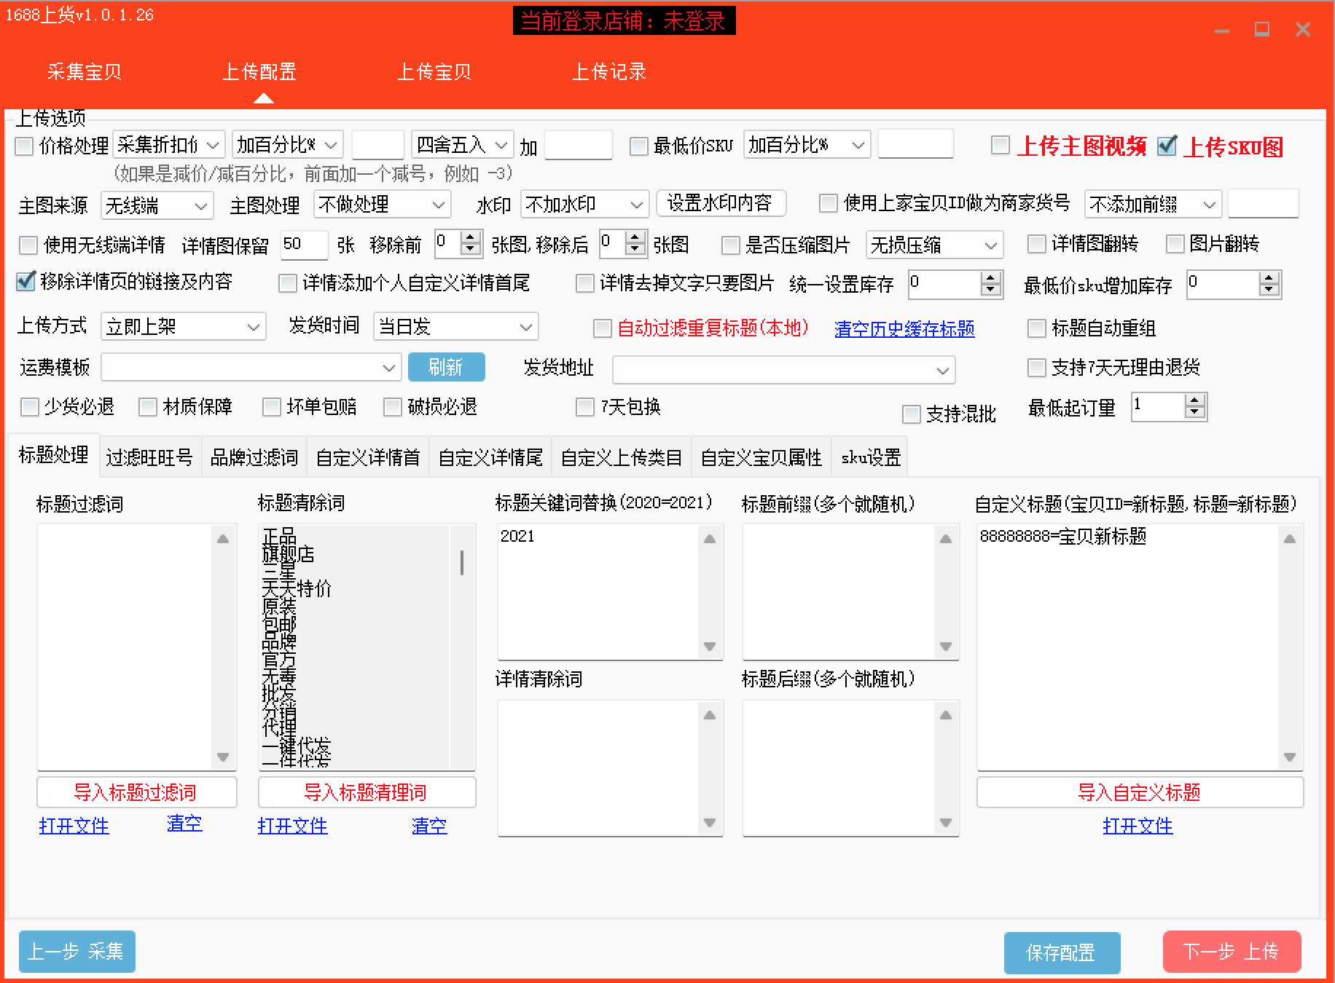Tick the 上传主图视频 checkbox

[1001, 145]
